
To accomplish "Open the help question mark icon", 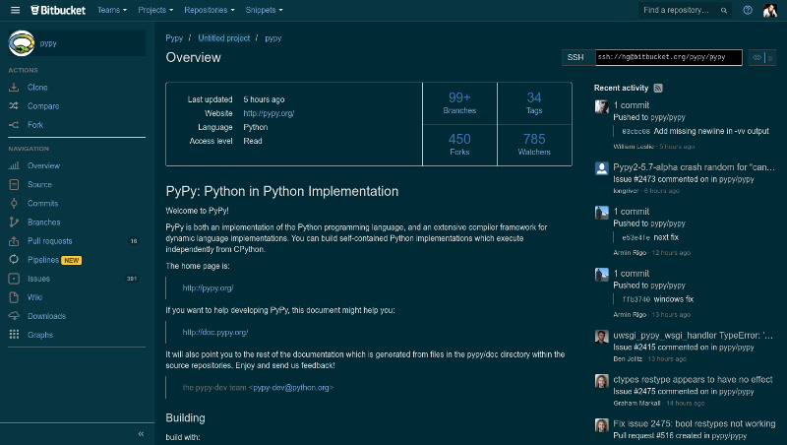I will (748, 10).
